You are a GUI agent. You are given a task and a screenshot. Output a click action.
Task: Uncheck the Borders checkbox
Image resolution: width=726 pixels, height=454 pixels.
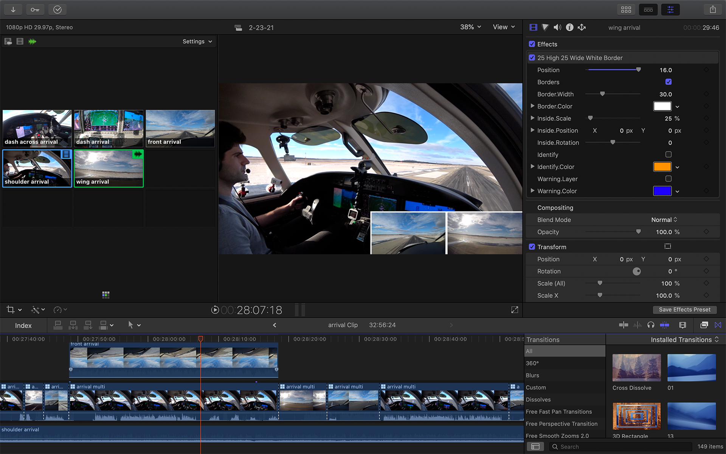tap(669, 82)
